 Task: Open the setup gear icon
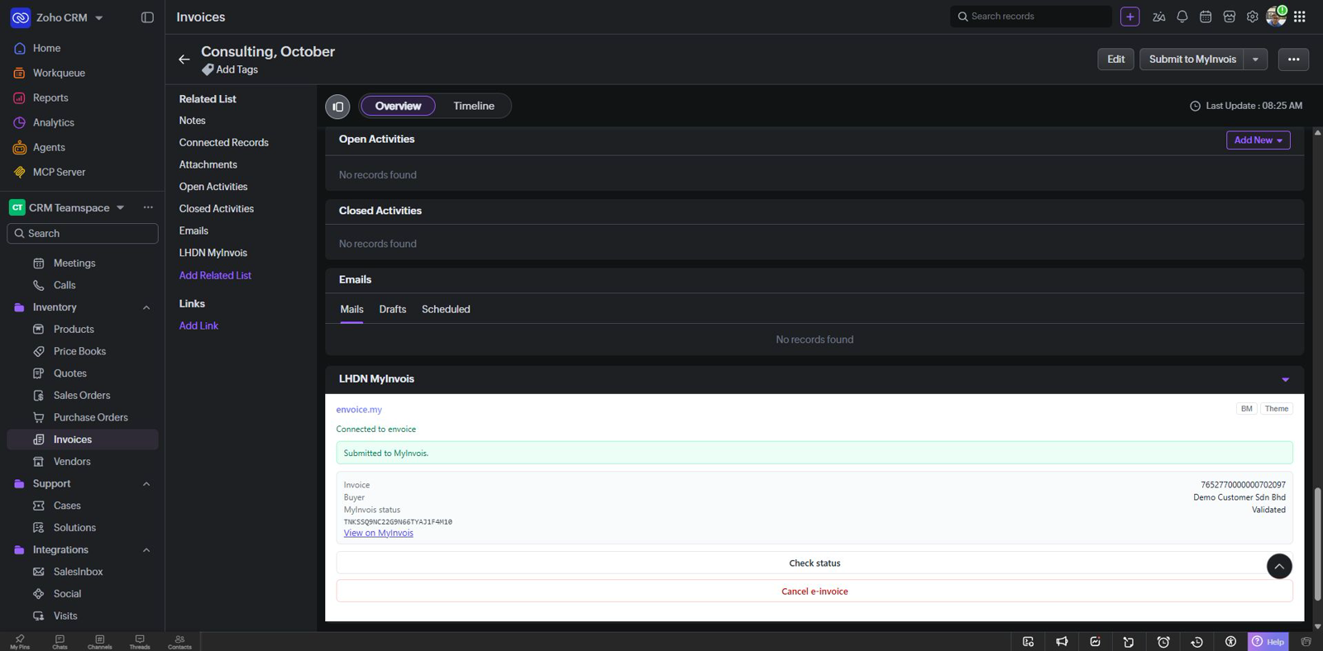[1253, 17]
